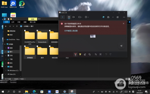This screenshot has width=150, height=94.
Task: Click the small snip thumbnail preview
Action: (93, 36)
